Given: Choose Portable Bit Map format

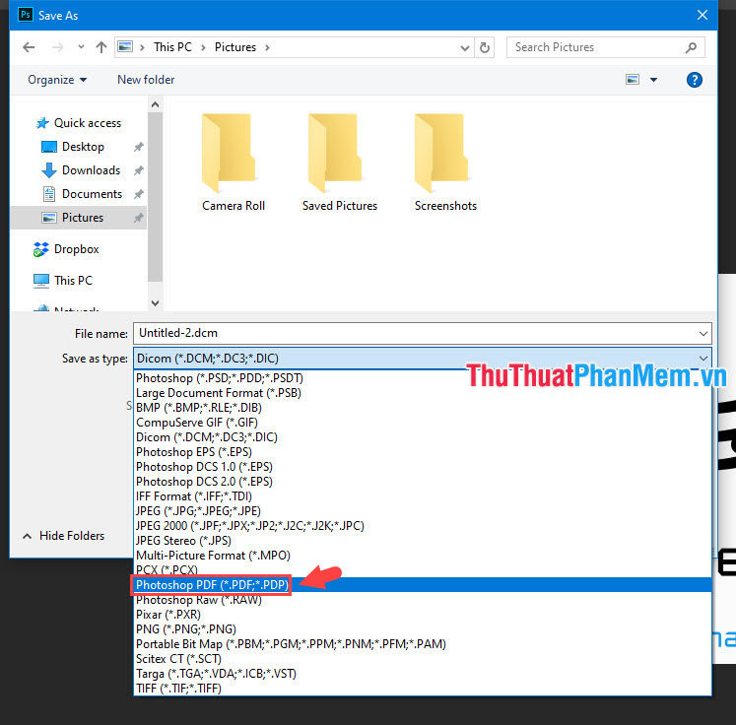Looking at the screenshot, I should [422, 644].
